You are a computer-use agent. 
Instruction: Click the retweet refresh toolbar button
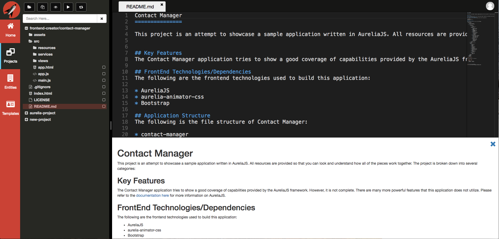tap(81, 7)
